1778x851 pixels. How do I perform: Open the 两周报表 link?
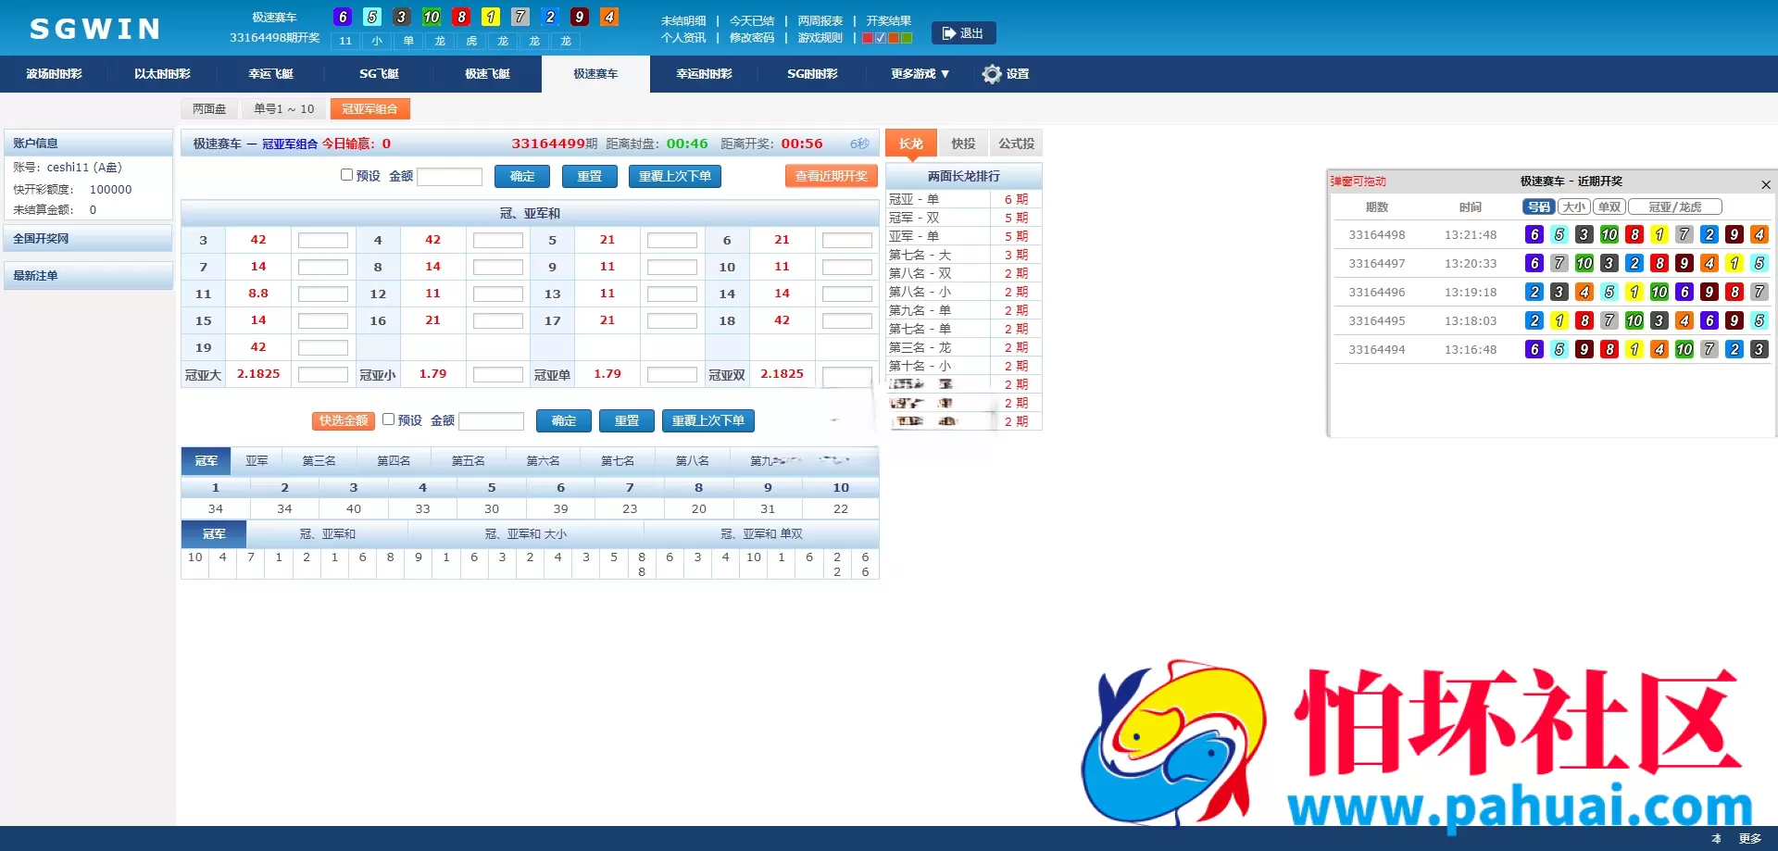click(820, 20)
